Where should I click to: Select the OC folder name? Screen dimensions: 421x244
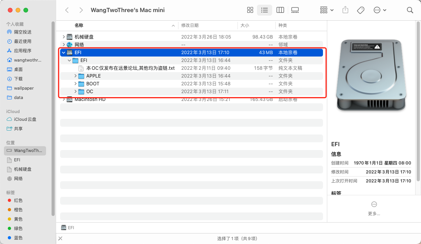coord(90,91)
